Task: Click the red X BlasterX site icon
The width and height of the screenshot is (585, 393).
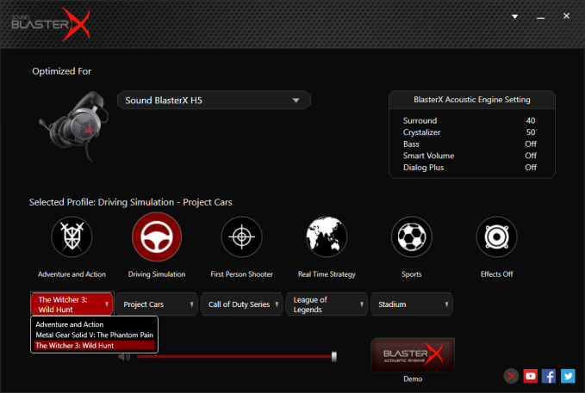Action: [512, 376]
